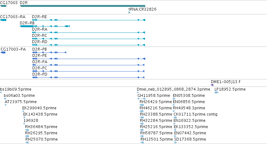Click the D2R-PD CDS label

click(40, 74)
